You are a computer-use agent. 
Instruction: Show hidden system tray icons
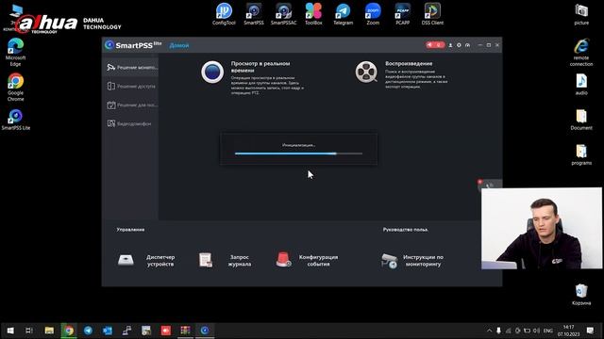tap(489, 331)
